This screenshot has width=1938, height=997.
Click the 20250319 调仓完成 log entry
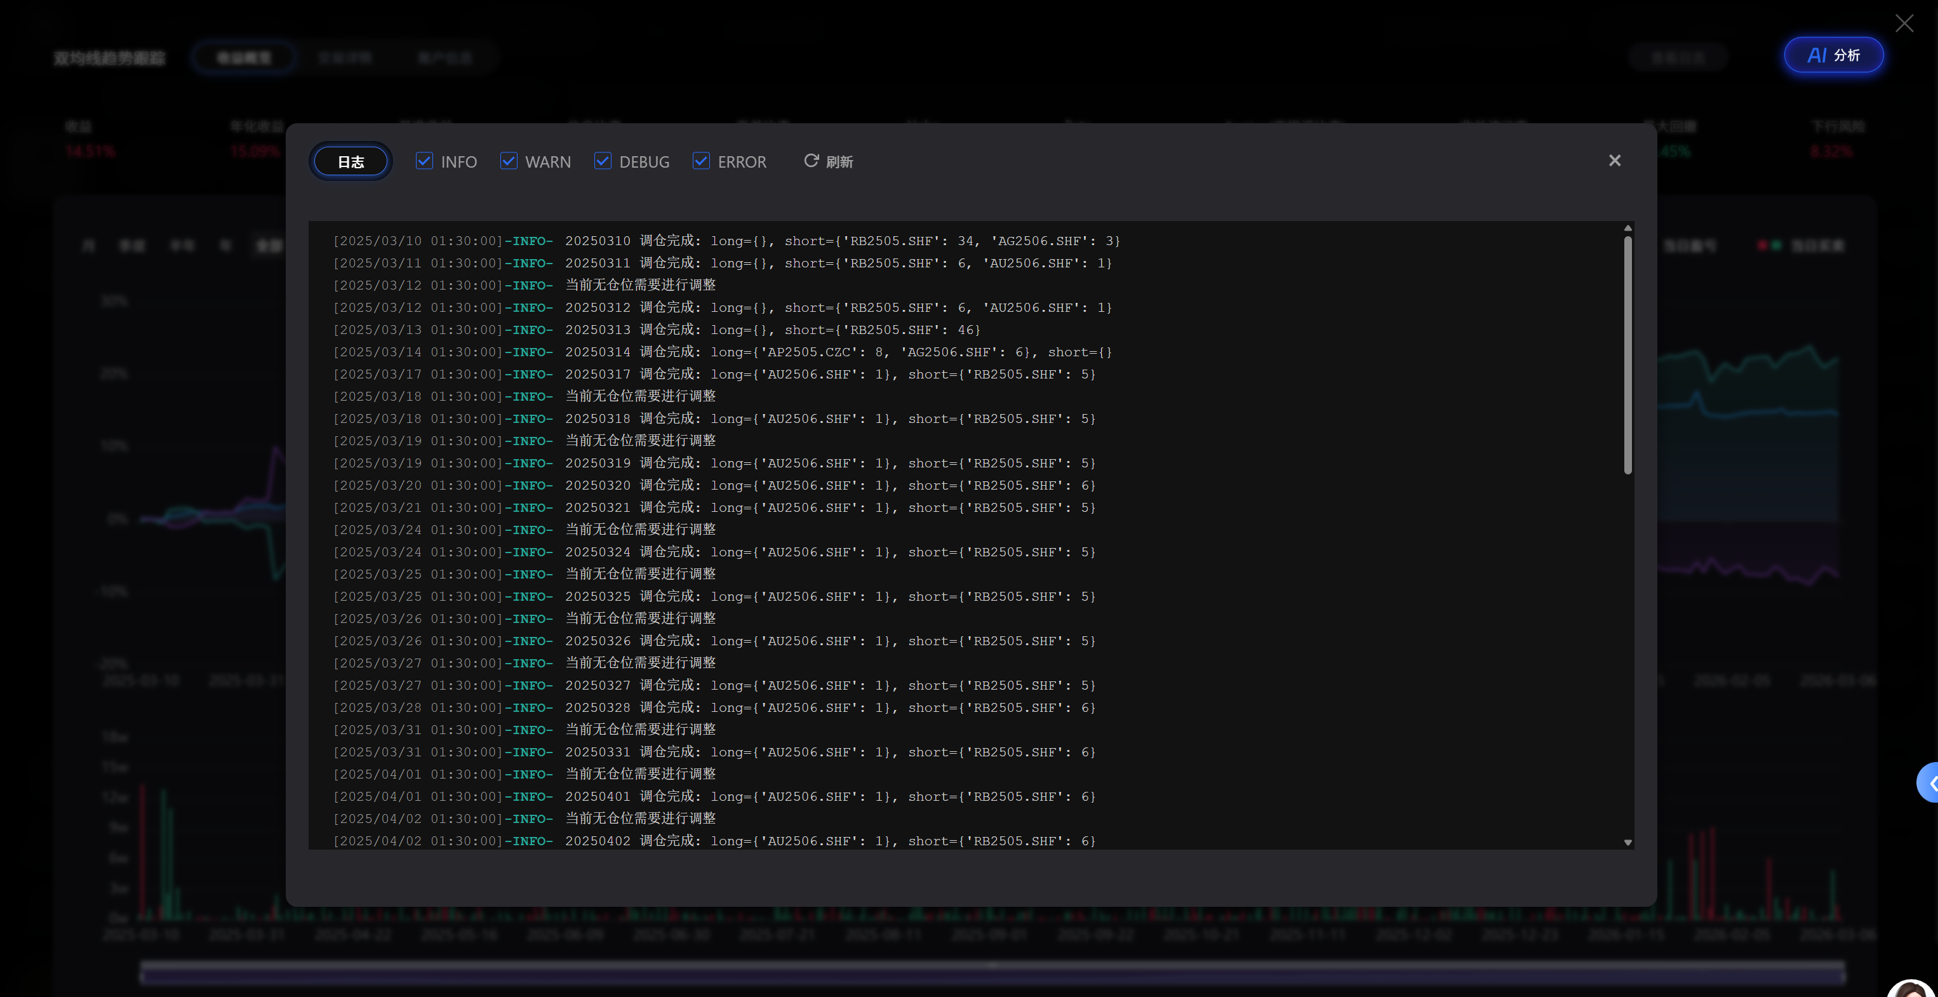(x=715, y=464)
